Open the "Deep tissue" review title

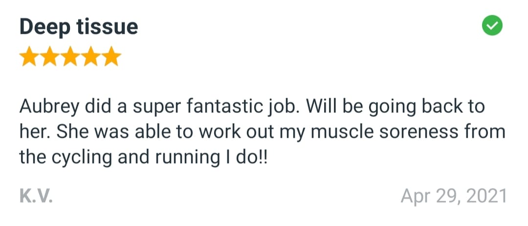point(79,27)
